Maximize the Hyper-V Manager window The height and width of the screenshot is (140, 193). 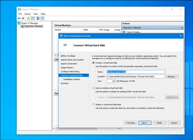(x=172, y=9)
